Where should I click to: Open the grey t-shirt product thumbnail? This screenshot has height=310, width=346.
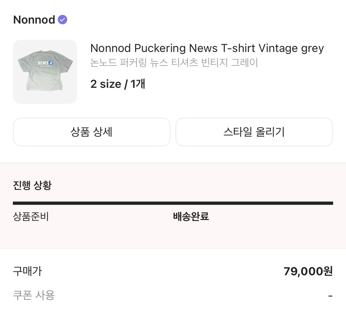coord(45,72)
